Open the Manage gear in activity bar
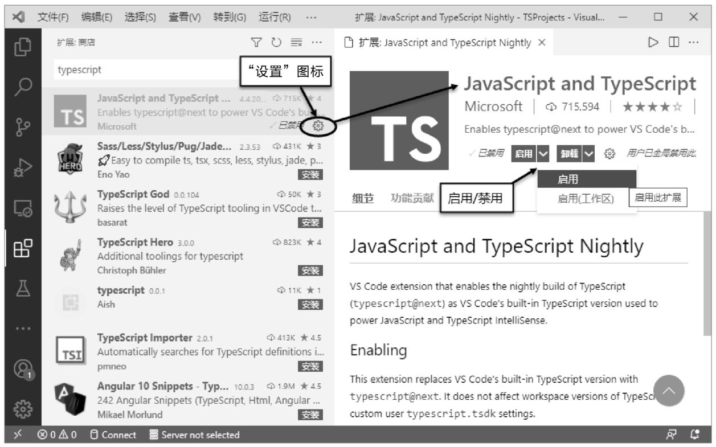 (23, 409)
